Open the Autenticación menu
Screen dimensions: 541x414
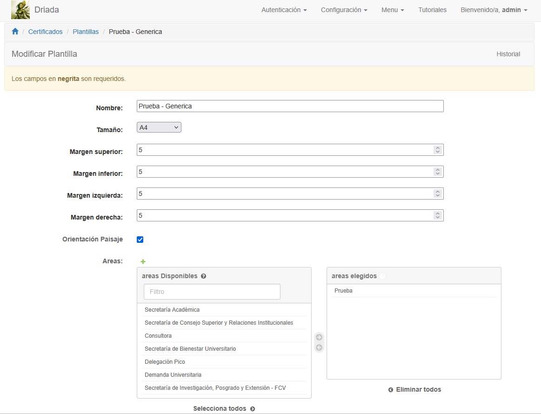283,10
